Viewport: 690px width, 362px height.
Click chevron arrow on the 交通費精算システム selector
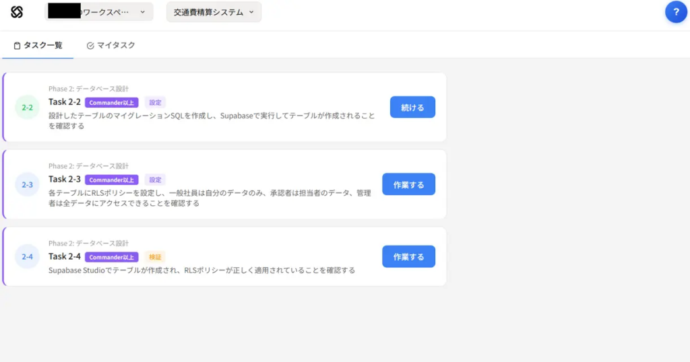click(251, 12)
